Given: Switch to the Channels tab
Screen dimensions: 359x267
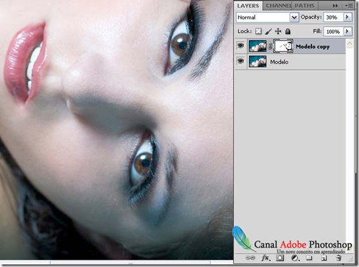Looking at the screenshot, I should (278, 6).
